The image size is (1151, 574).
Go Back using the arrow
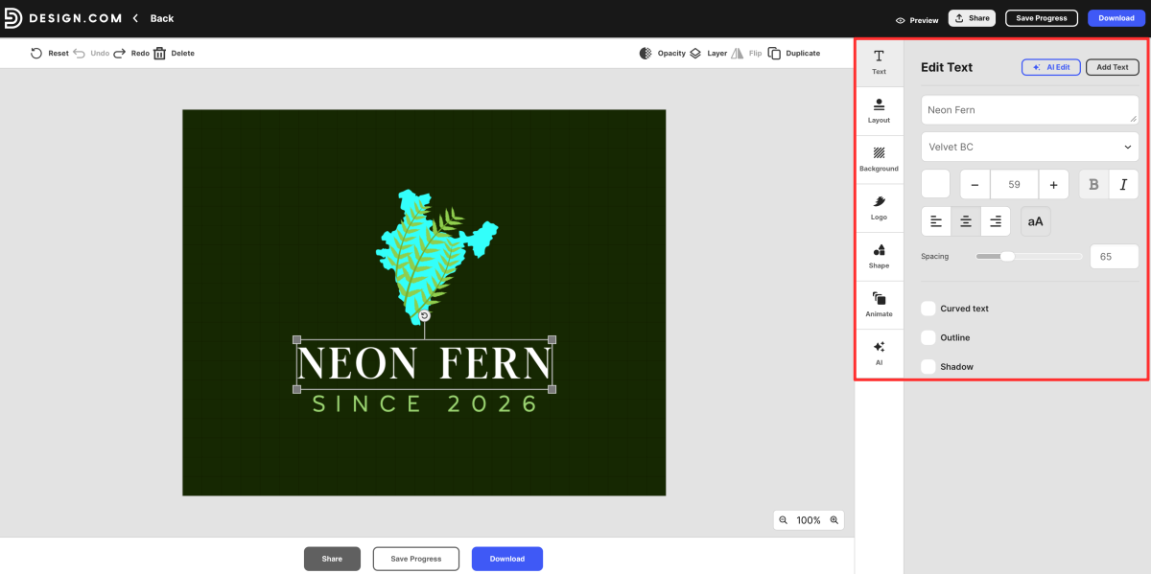click(x=135, y=18)
